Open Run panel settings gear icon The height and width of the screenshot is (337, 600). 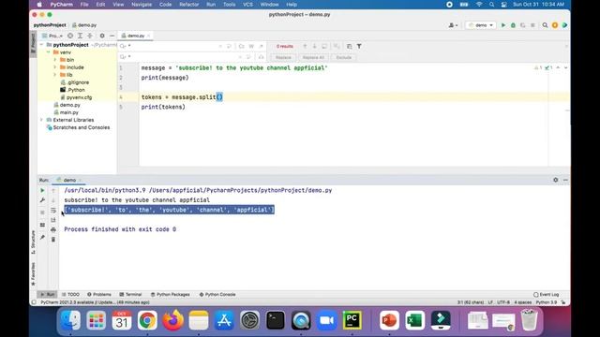point(556,180)
